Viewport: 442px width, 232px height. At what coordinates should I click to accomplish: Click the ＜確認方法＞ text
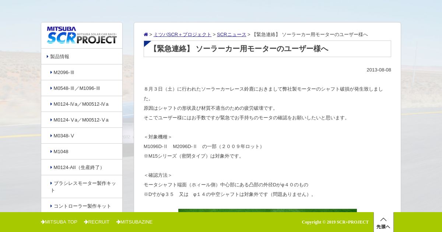158,175
